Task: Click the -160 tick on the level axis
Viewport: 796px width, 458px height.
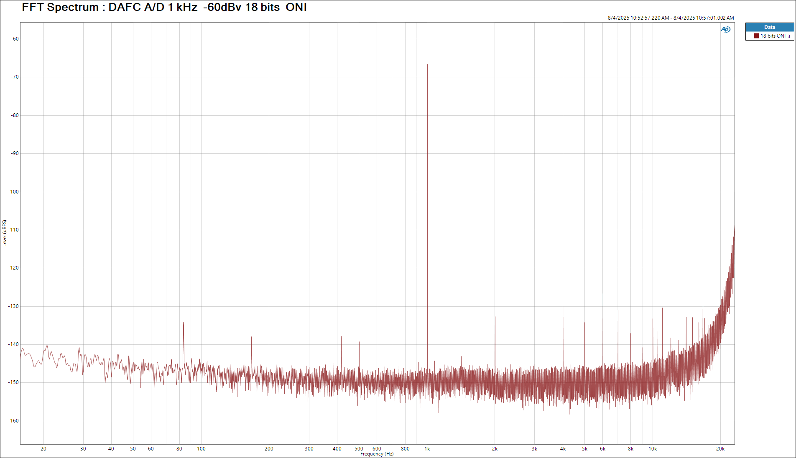Action: tap(13, 421)
